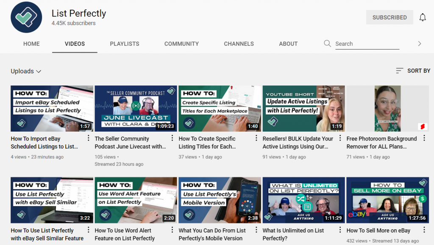Open options menu for Seller Community Podcast video
This screenshot has width=434, height=245.
(172, 138)
